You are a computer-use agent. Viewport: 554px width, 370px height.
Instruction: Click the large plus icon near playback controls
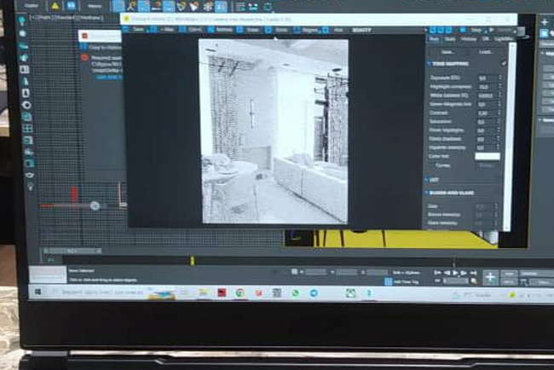pos(490,277)
